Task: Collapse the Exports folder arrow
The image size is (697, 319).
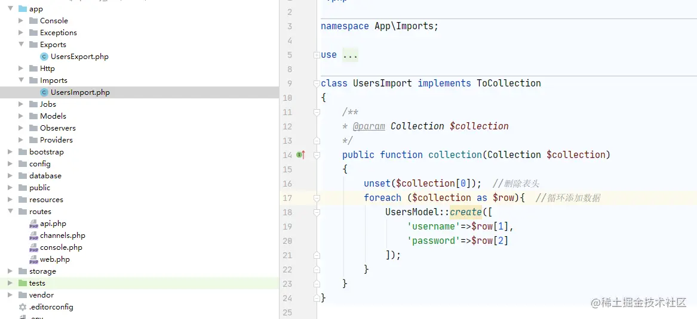Action: (21, 44)
